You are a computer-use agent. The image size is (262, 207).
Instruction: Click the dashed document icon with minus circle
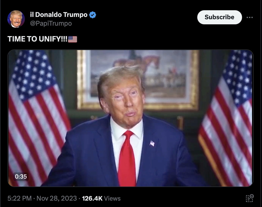[x=250, y=198]
